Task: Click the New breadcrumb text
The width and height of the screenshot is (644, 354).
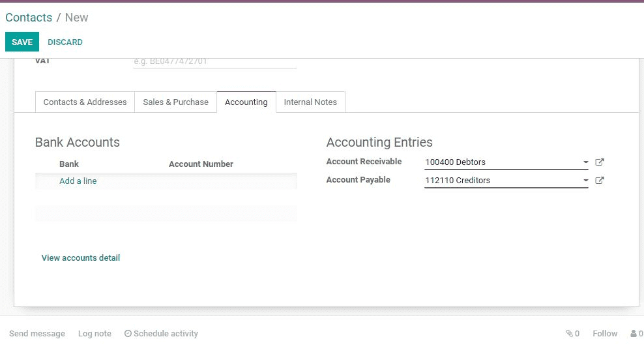Action: pos(76,17)
